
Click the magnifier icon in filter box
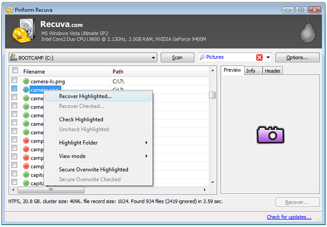pyautogui.click(x=202, y=57)
